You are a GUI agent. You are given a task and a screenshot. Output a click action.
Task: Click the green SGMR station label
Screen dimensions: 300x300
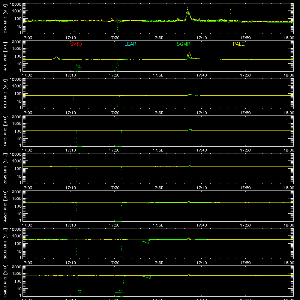tap(183, 44)
